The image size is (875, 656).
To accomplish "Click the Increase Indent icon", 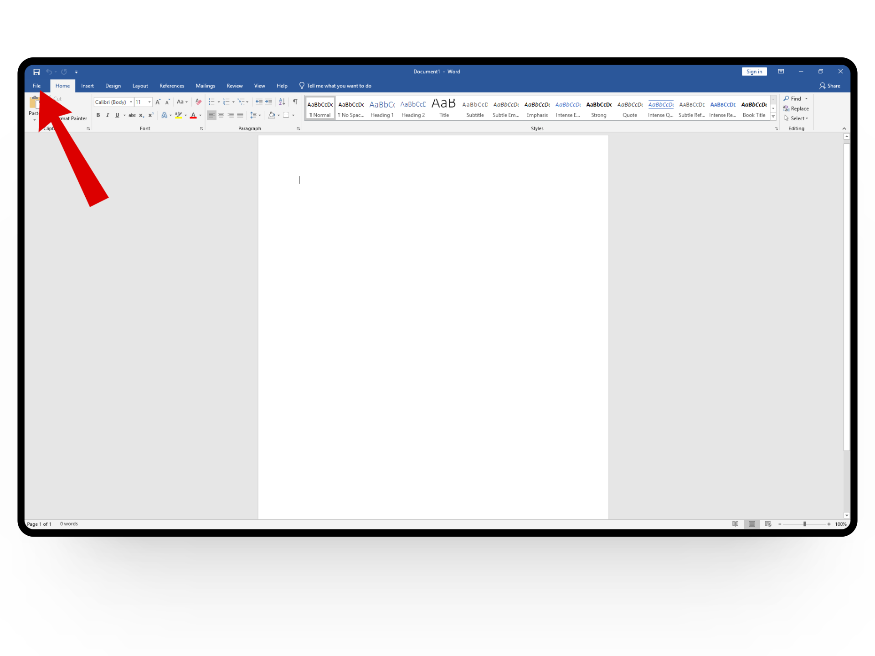I will (268, 102).
